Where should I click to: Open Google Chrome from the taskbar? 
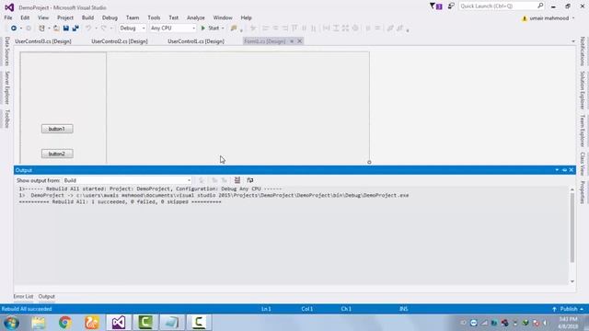(x=65, y=323)
